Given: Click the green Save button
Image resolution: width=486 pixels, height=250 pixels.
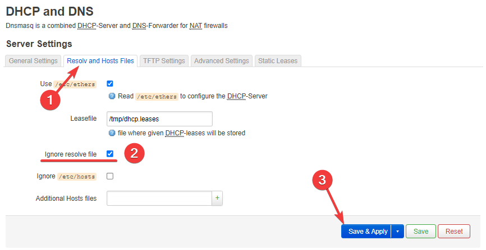Looking at the screenshot, I should tap(421, 232).
